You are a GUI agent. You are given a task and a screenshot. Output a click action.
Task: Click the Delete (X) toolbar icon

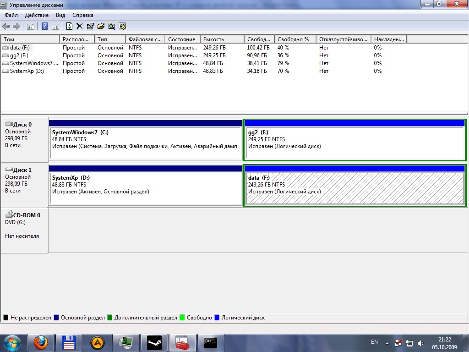[x=80, y=26]
